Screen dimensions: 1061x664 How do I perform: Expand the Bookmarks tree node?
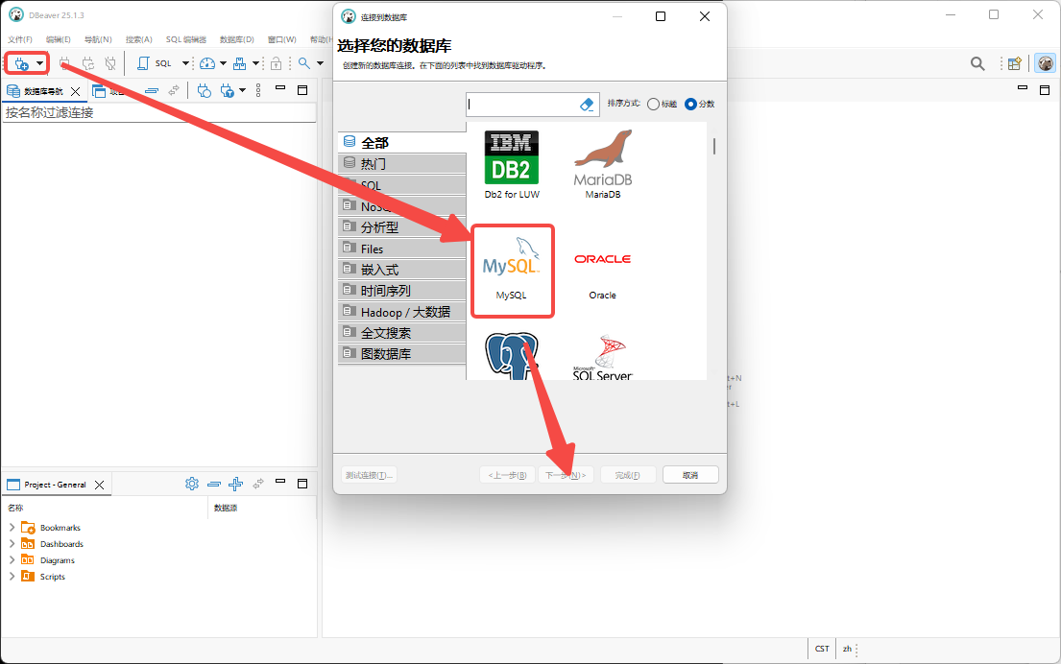[12, 528]
